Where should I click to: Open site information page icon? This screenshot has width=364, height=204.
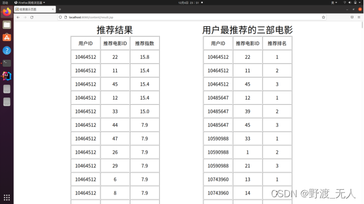65,17
